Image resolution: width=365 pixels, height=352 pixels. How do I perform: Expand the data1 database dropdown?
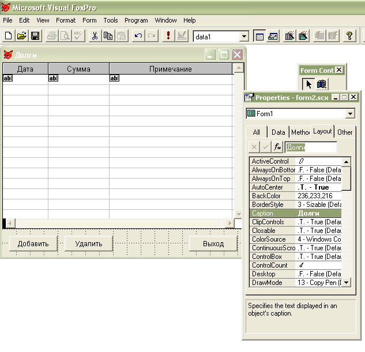[x=244, y=36]
